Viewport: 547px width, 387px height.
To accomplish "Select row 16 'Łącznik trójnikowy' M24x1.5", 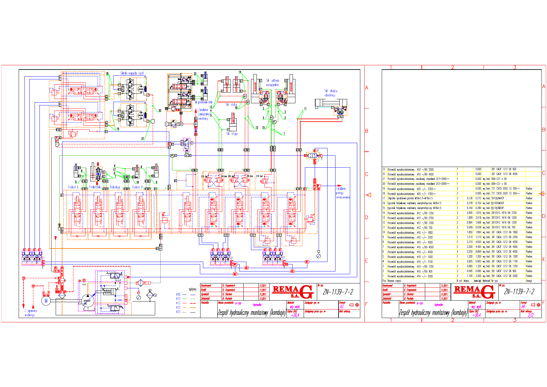I will pos(414,203).
